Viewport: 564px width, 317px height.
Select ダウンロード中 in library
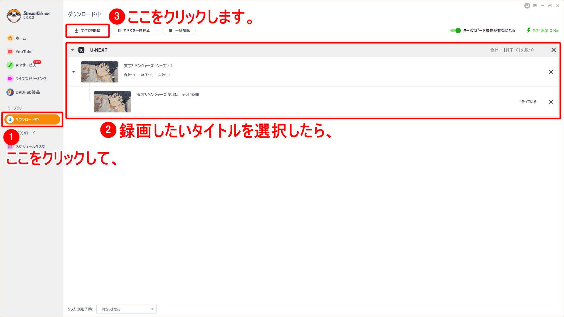32,119
